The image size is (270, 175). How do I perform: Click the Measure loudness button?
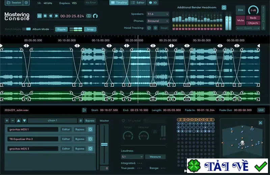pyautogui.click(x=155, y=156)
